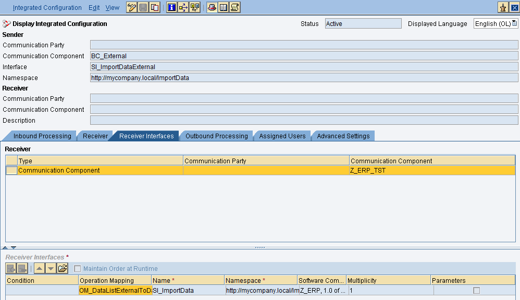Click the receiver Communication Party field

pyautogui.click(x=304, y=99)
